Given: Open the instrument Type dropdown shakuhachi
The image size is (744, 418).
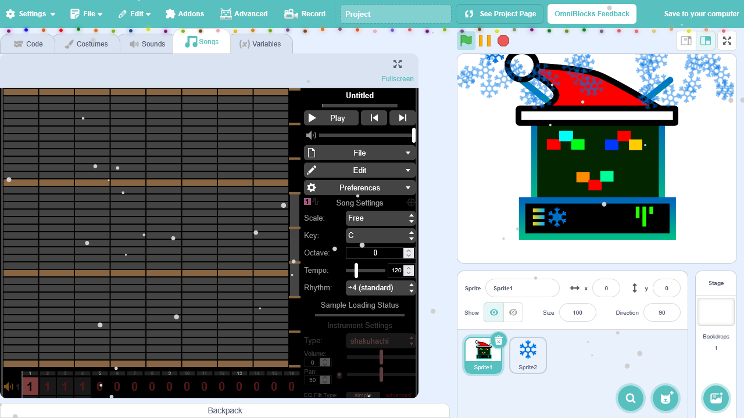Looking at the screenshot, I should (381, 341).
